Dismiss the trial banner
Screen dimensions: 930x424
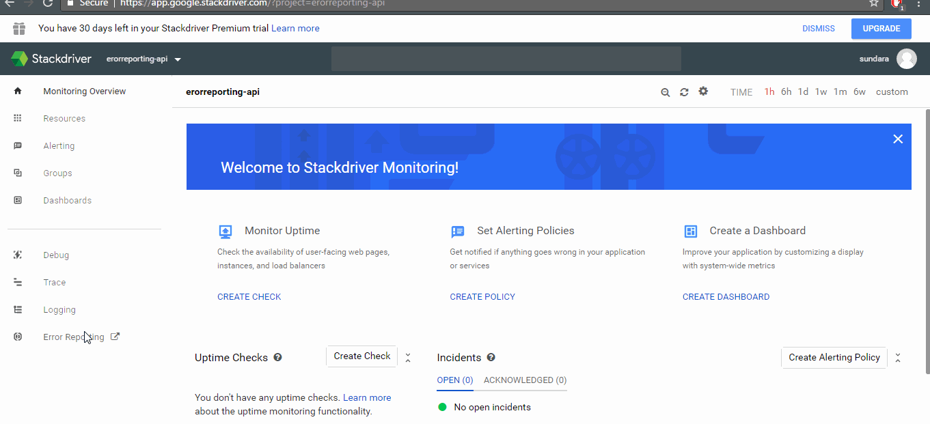(819, 29)
